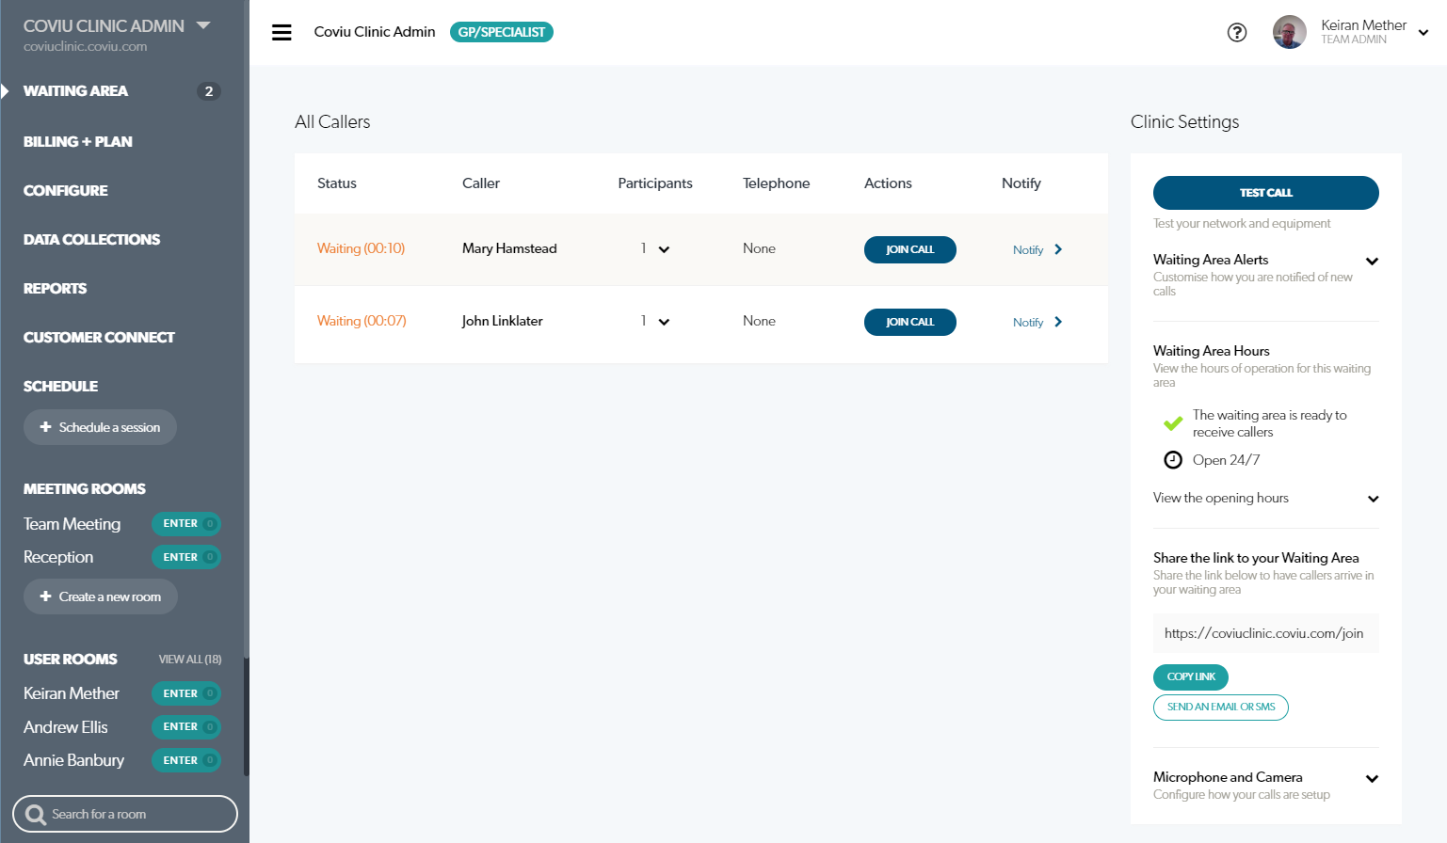Viewport: 1447px width, 843px height.
Task: Open the user account dropdown arrow
Action: [x=1423, y=33]
